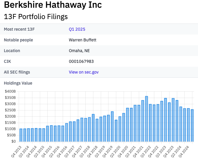Click the Q4 2013 bar, first in chart

click(21, 135)
